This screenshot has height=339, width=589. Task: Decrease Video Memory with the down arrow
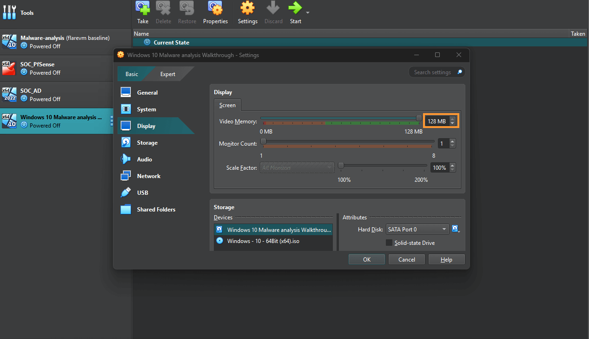coord(453,124)
